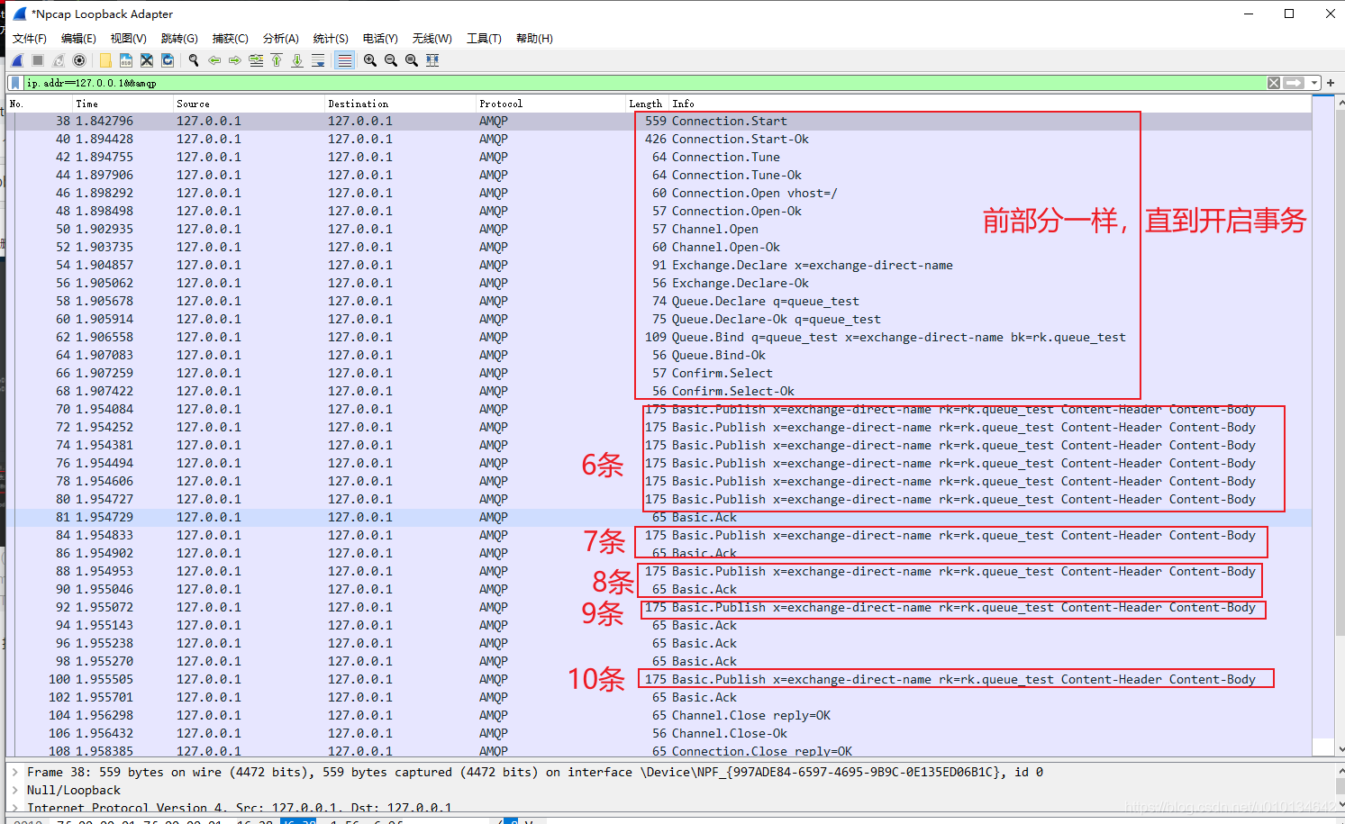Reload this capture file
Image resolution: width=1345 pixels, height=824 pixels.
[x=168, y=60]
